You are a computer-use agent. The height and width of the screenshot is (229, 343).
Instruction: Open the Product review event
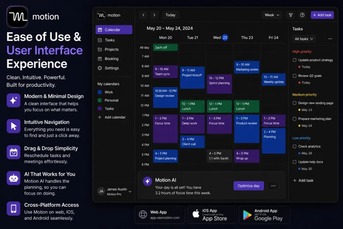point(247,129)
